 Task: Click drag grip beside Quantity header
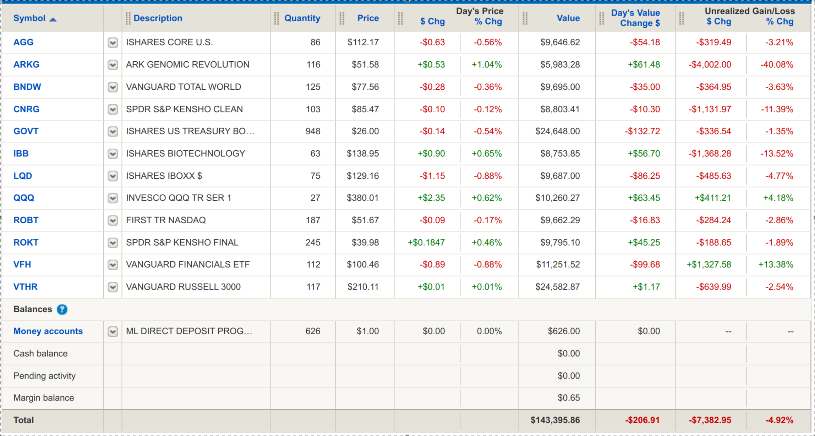tap(277, 18)
